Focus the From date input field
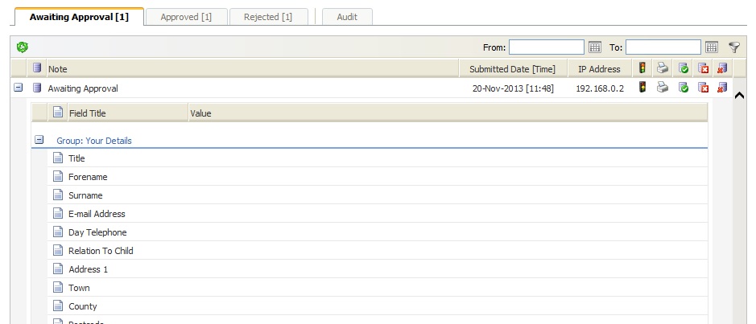 click(546, 47)
